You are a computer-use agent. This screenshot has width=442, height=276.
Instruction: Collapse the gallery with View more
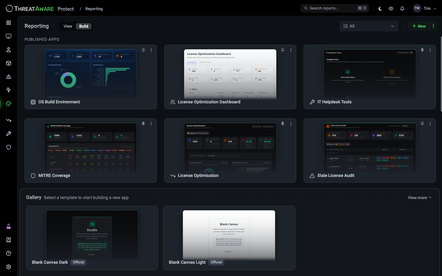coord(420,198)
